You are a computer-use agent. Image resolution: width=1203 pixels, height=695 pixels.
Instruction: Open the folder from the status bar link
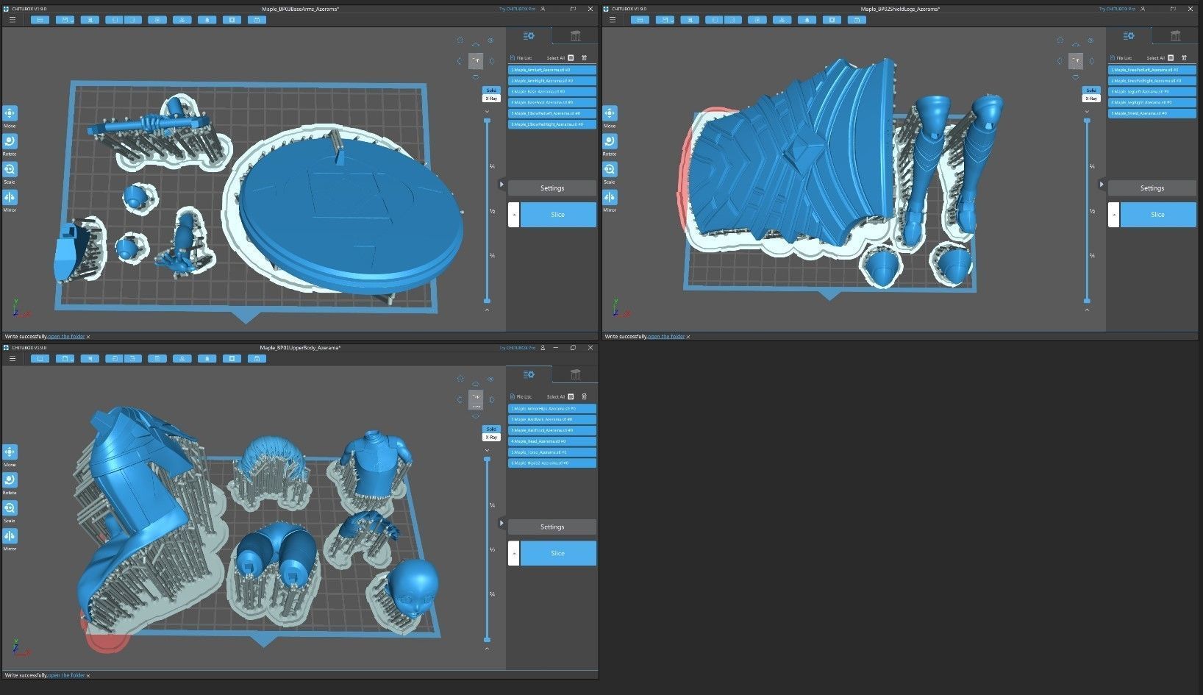66,336
